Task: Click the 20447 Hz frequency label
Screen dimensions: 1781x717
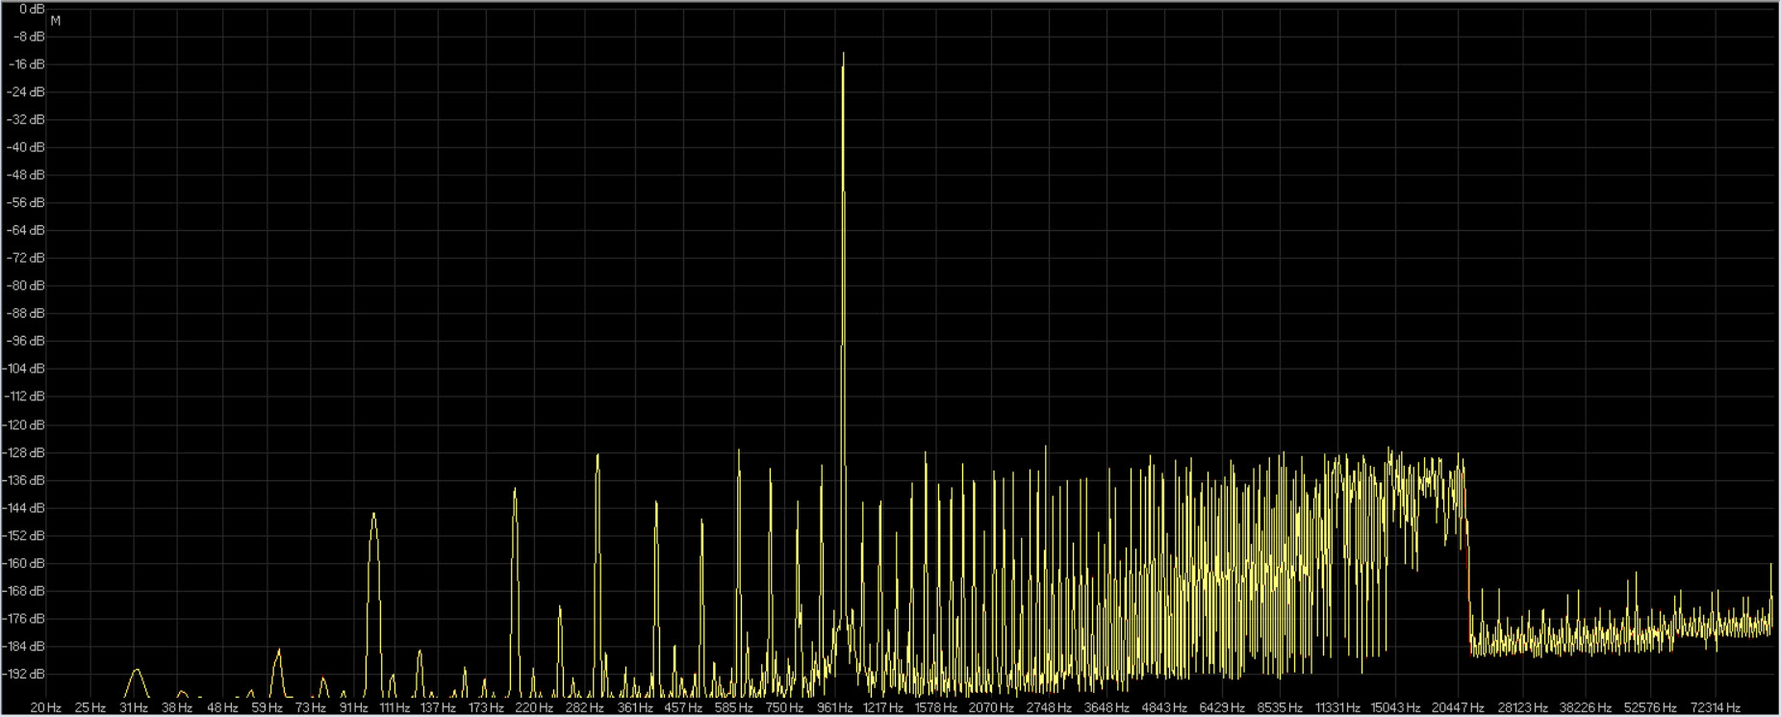Action: coord(1458,707)
